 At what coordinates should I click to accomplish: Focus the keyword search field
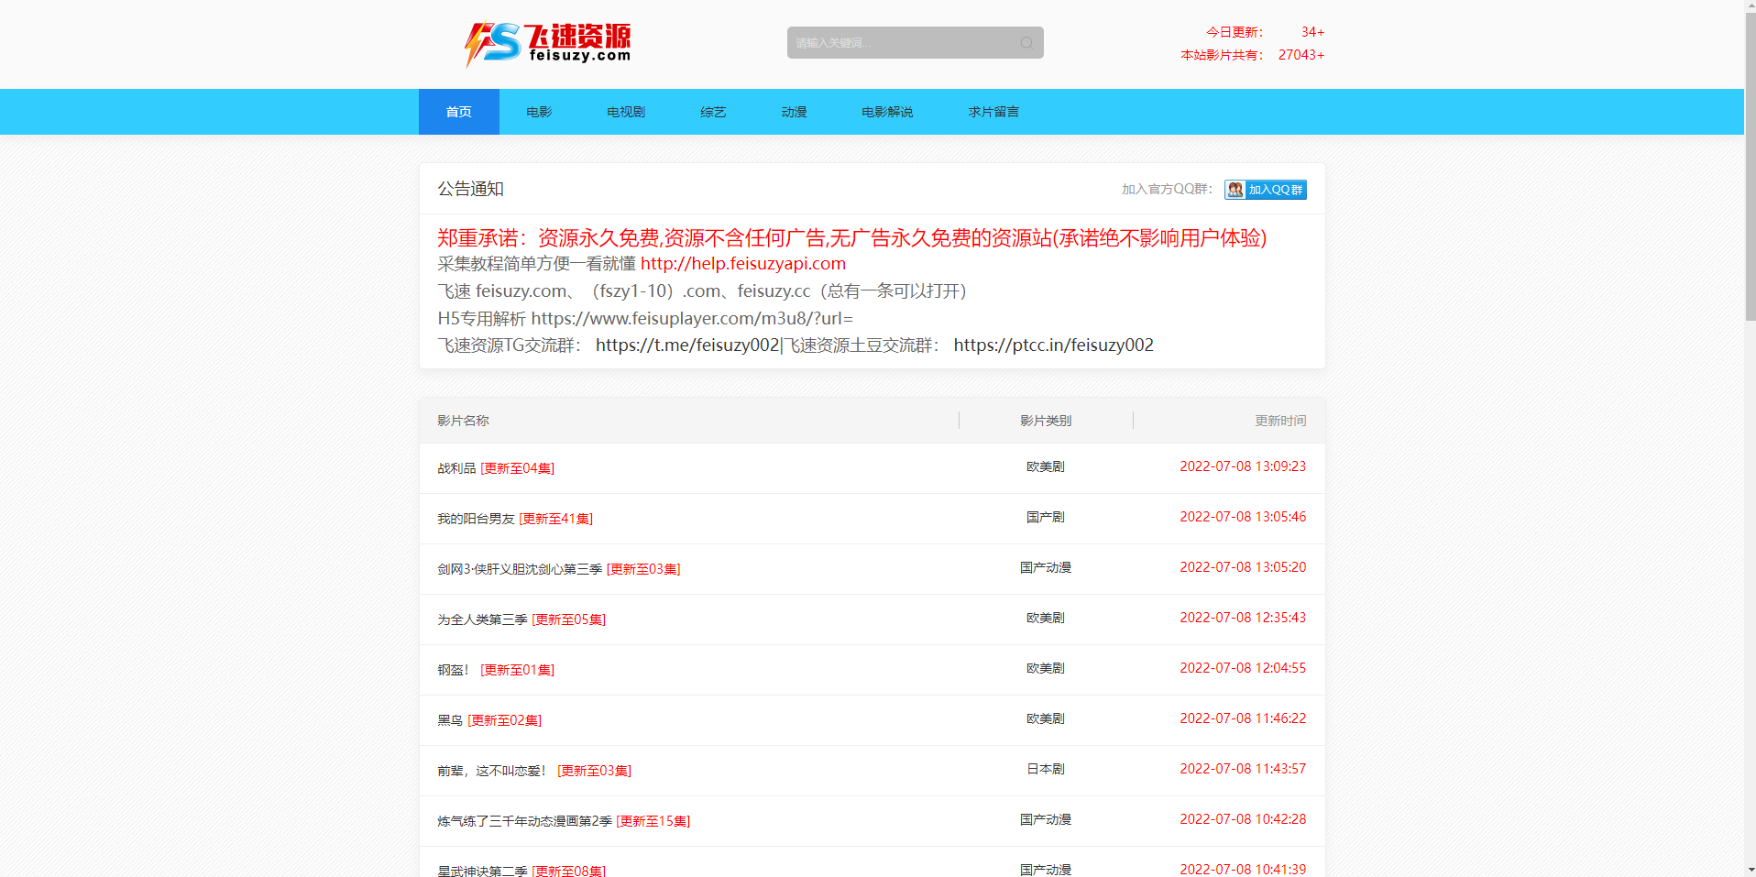tap(915, 43)
